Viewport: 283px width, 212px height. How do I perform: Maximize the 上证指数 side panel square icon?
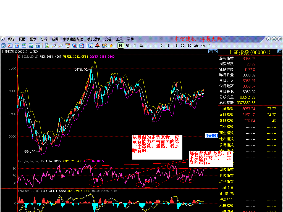click(x=279, y=51)
